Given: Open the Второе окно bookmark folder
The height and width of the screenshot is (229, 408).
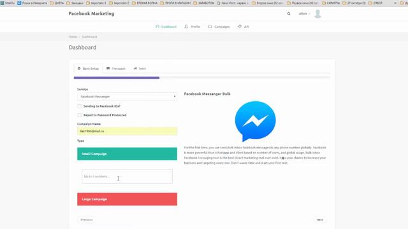Looking at the screenshot, I should (268, 3).
